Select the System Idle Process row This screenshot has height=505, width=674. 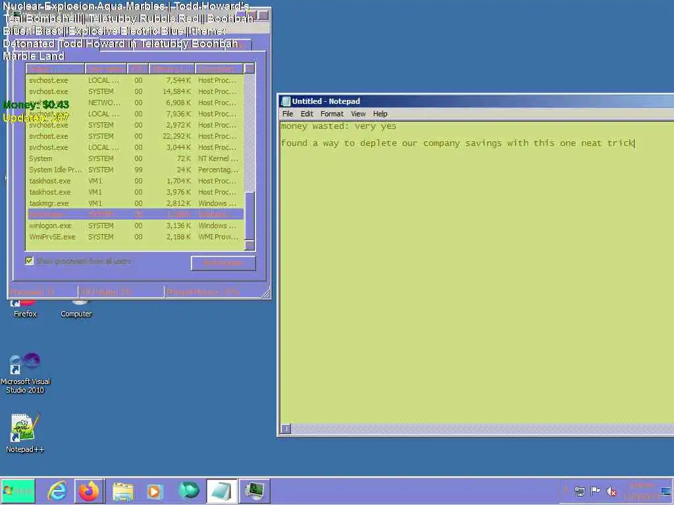coord(135,170)
